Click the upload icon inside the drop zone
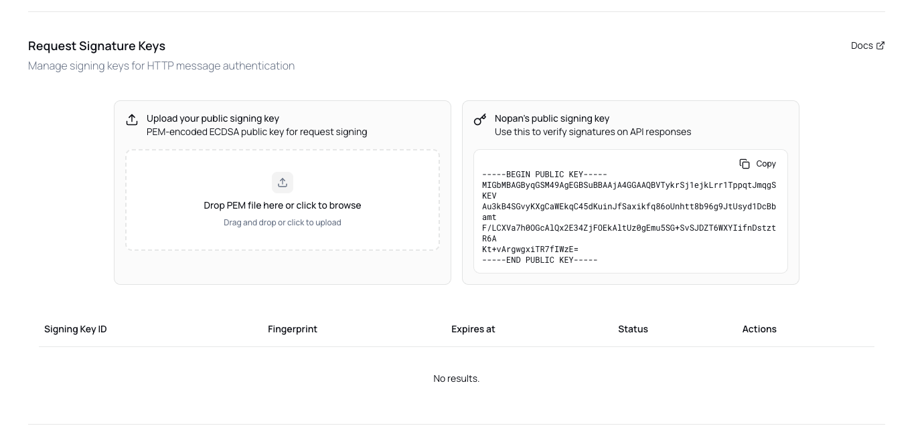924x438 pixels. click(283, 183)
